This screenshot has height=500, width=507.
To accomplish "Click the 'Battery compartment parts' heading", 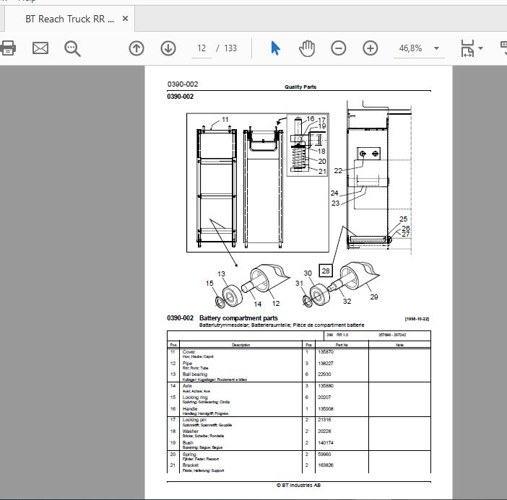I will click(238, 318).
